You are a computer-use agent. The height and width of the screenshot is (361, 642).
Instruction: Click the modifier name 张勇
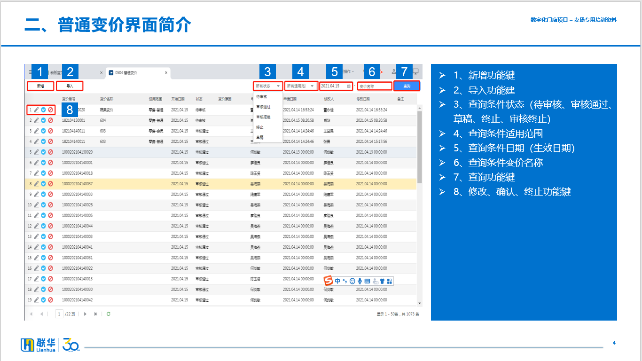[x=327, y=141]
